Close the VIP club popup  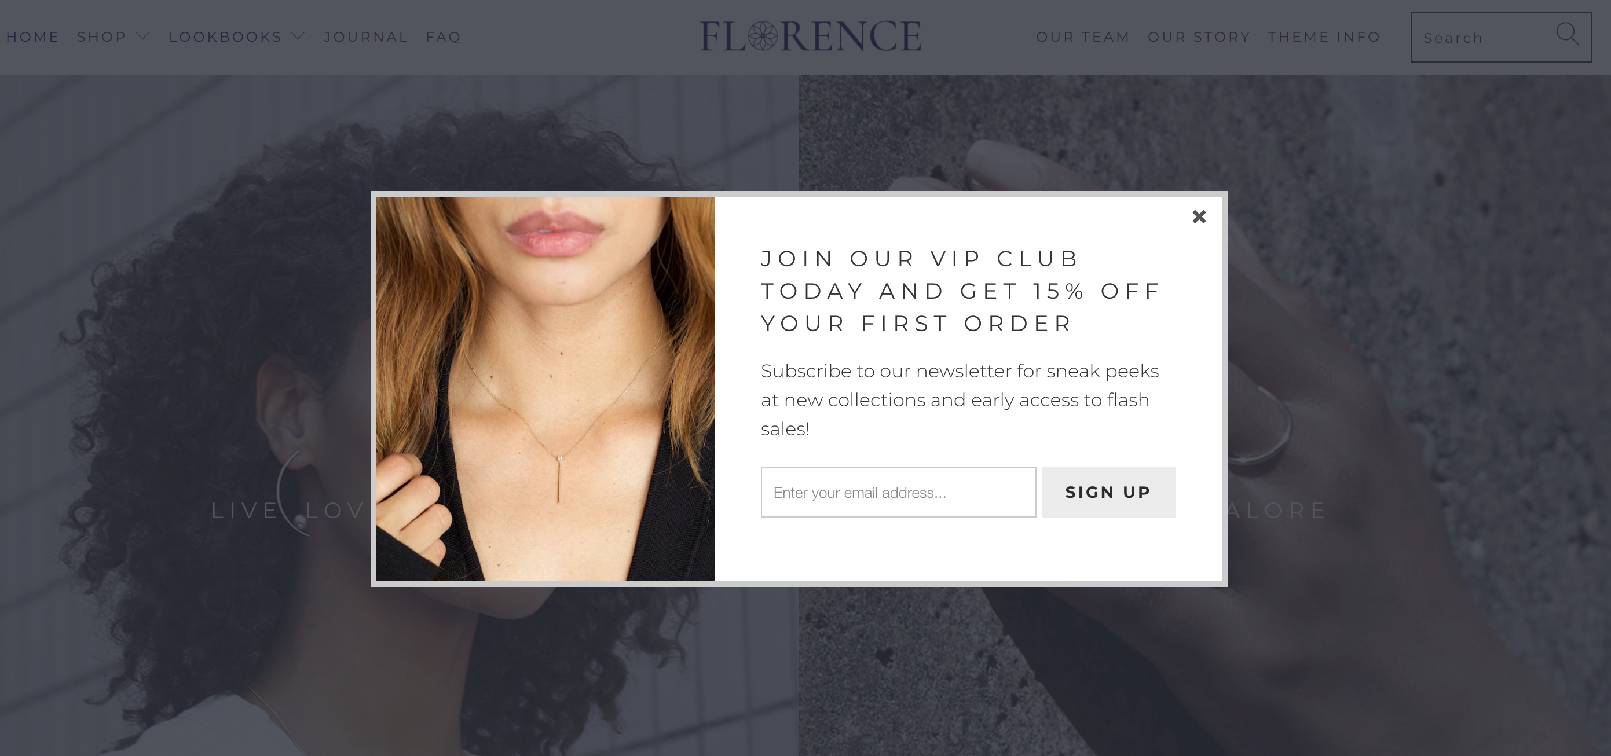click(x=1198, y=217)
